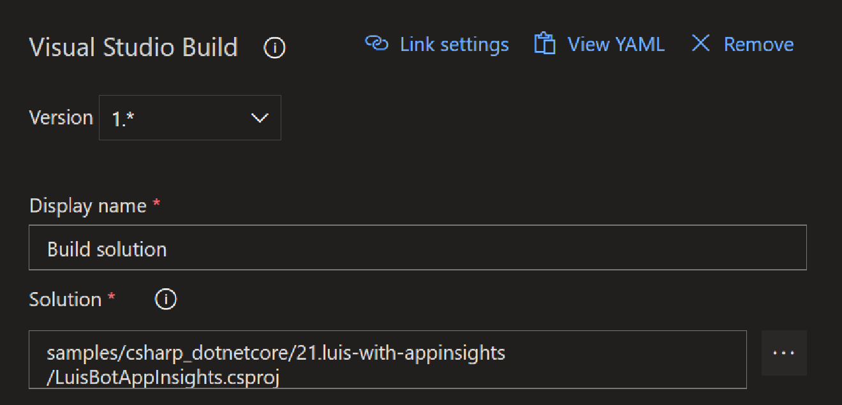Click the info icon next to the Solution label

coord(165,298)
